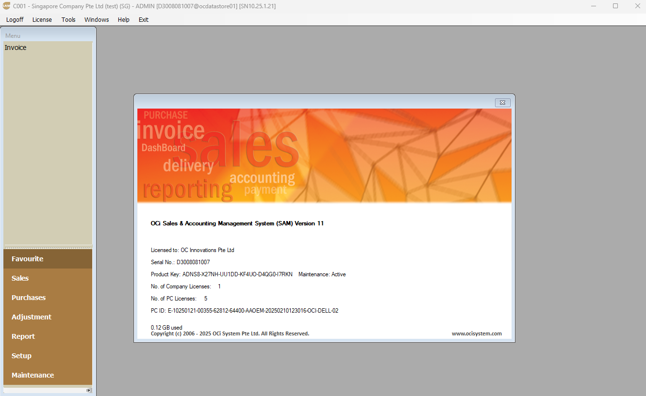
Task: Click the Exit menu item
Action: tap(144, 20)
